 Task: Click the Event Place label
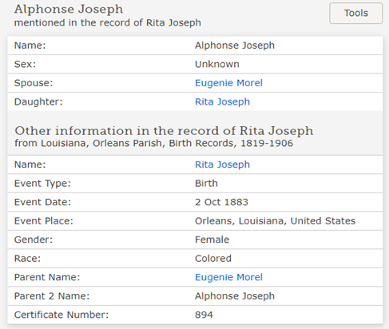tap(44, 221)
